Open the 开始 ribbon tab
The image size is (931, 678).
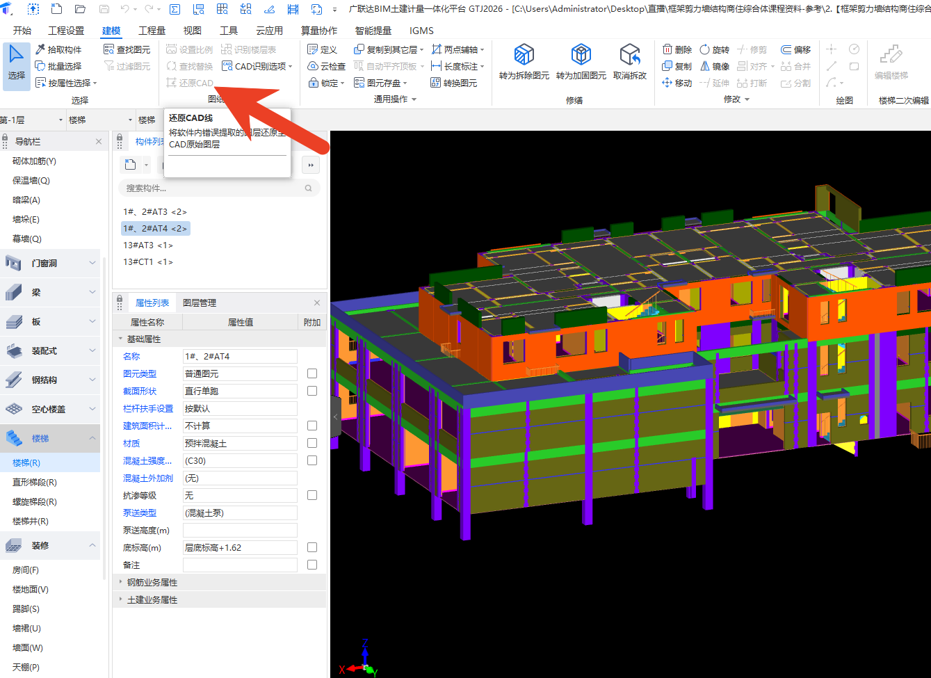click(22, 31)
